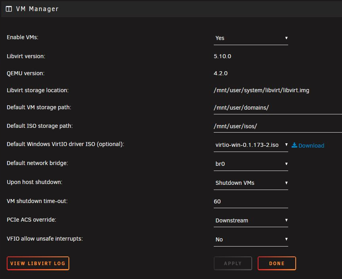Click the Enable VMs label
Image resolution: width=342 pixels, height=279 pixels.
pos(23,37)
